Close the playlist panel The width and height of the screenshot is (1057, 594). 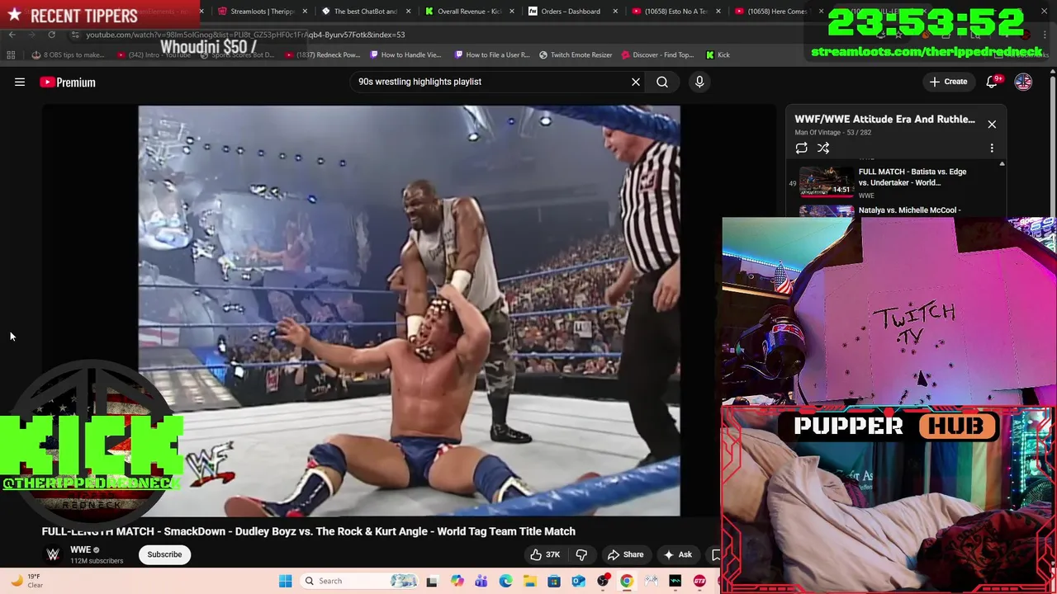click(x=992, y=124)
